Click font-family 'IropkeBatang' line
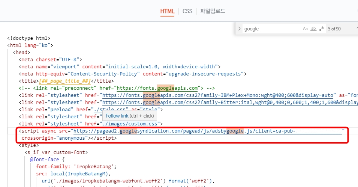Screen dimensions: 358x187 pyautogui.click(x=76, y=167)
